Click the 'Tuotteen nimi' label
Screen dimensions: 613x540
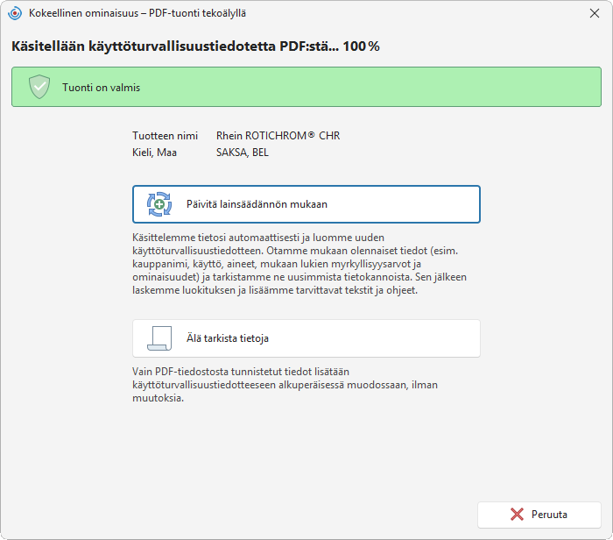(x=165, y=136)
